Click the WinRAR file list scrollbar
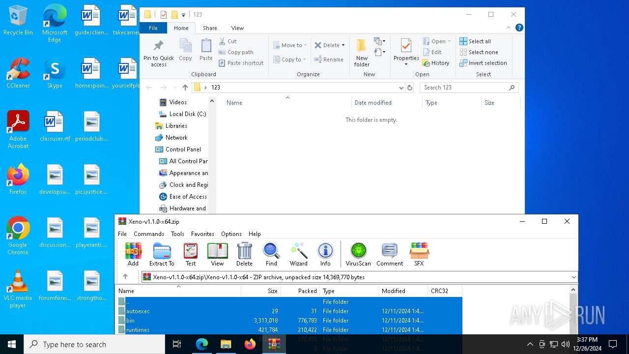This screenshot has height=354, width=629. coord(572,315)
